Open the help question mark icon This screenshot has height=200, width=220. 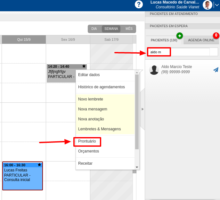[x=139, y=4]
